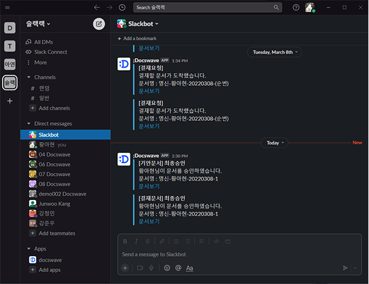369x284 pixels.
Task: Insert code block formatting
Action: point(227,241)
